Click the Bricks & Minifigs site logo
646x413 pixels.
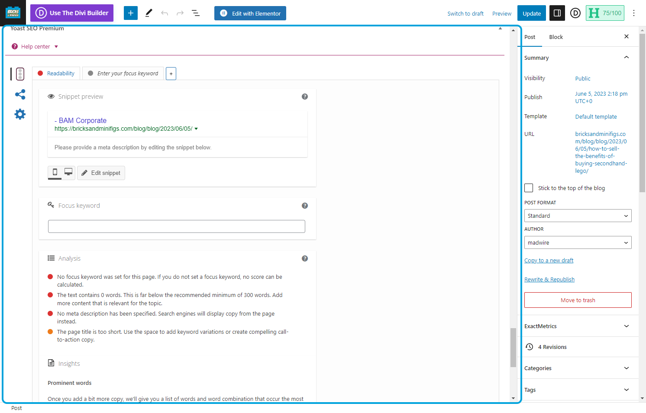click(13, 13)
